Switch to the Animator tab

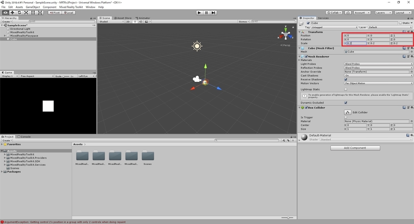point(142,18)
